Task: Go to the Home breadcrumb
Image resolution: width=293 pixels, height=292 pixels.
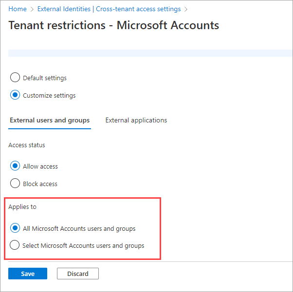Action: click(x=18, y=9)
